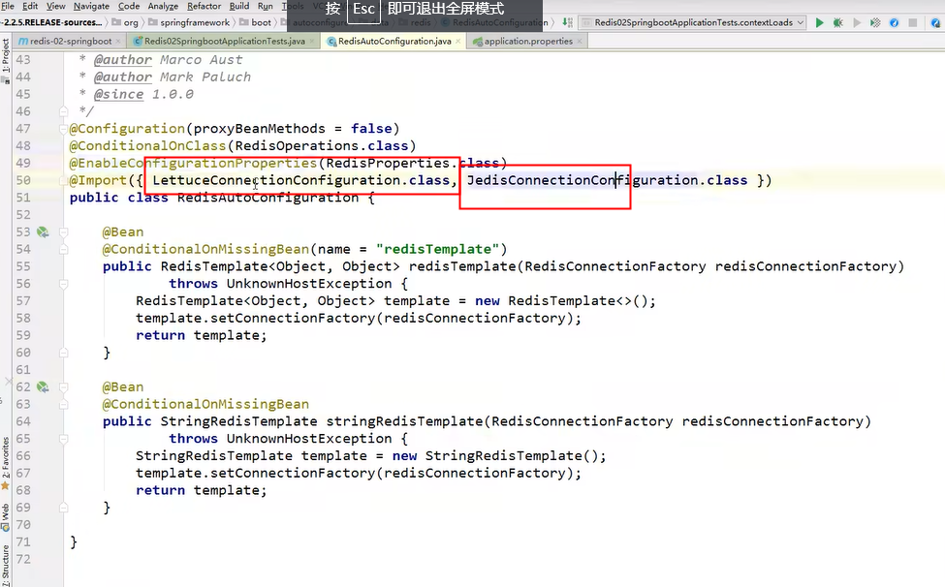Click @author Marco Aust comment
Screen dimensions: 945x587
(x=168, y=60)
